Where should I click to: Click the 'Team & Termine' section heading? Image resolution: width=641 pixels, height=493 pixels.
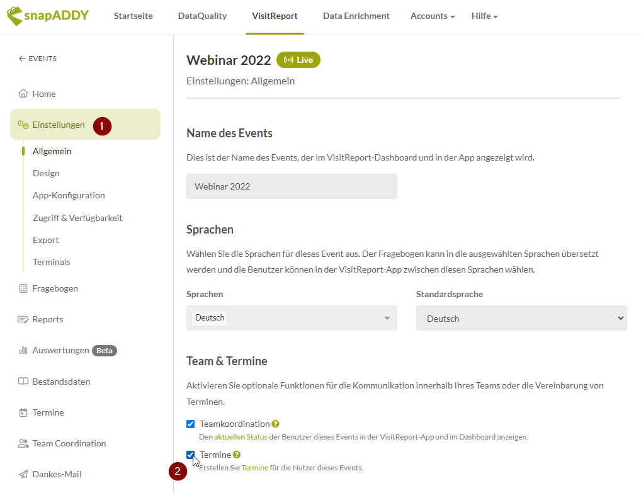[x=227, y=361]
